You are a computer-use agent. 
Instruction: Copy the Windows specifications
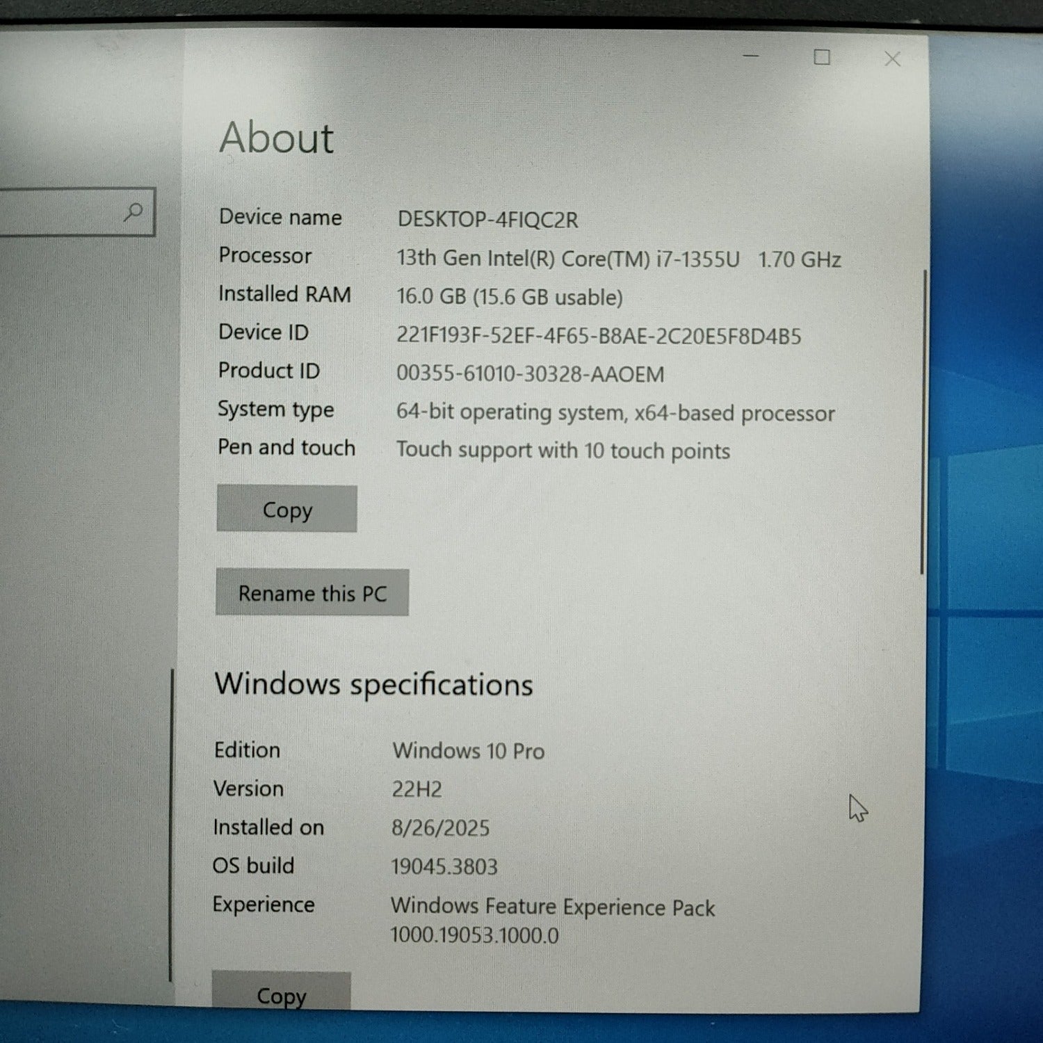tap(281, 993)
